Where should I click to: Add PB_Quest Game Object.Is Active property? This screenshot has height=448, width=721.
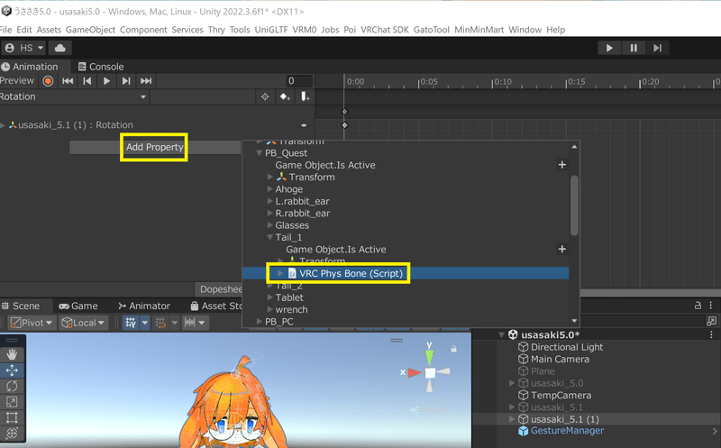point(561,165)
